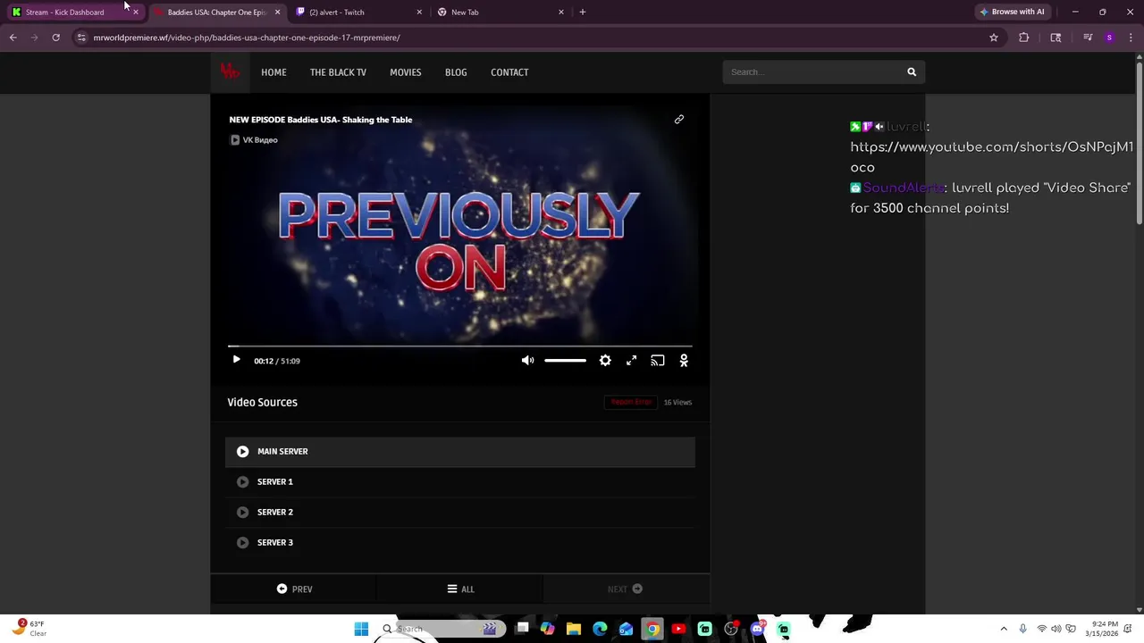Copy video link via chain icon
1144x643 pixels.
tap(679, 119)
